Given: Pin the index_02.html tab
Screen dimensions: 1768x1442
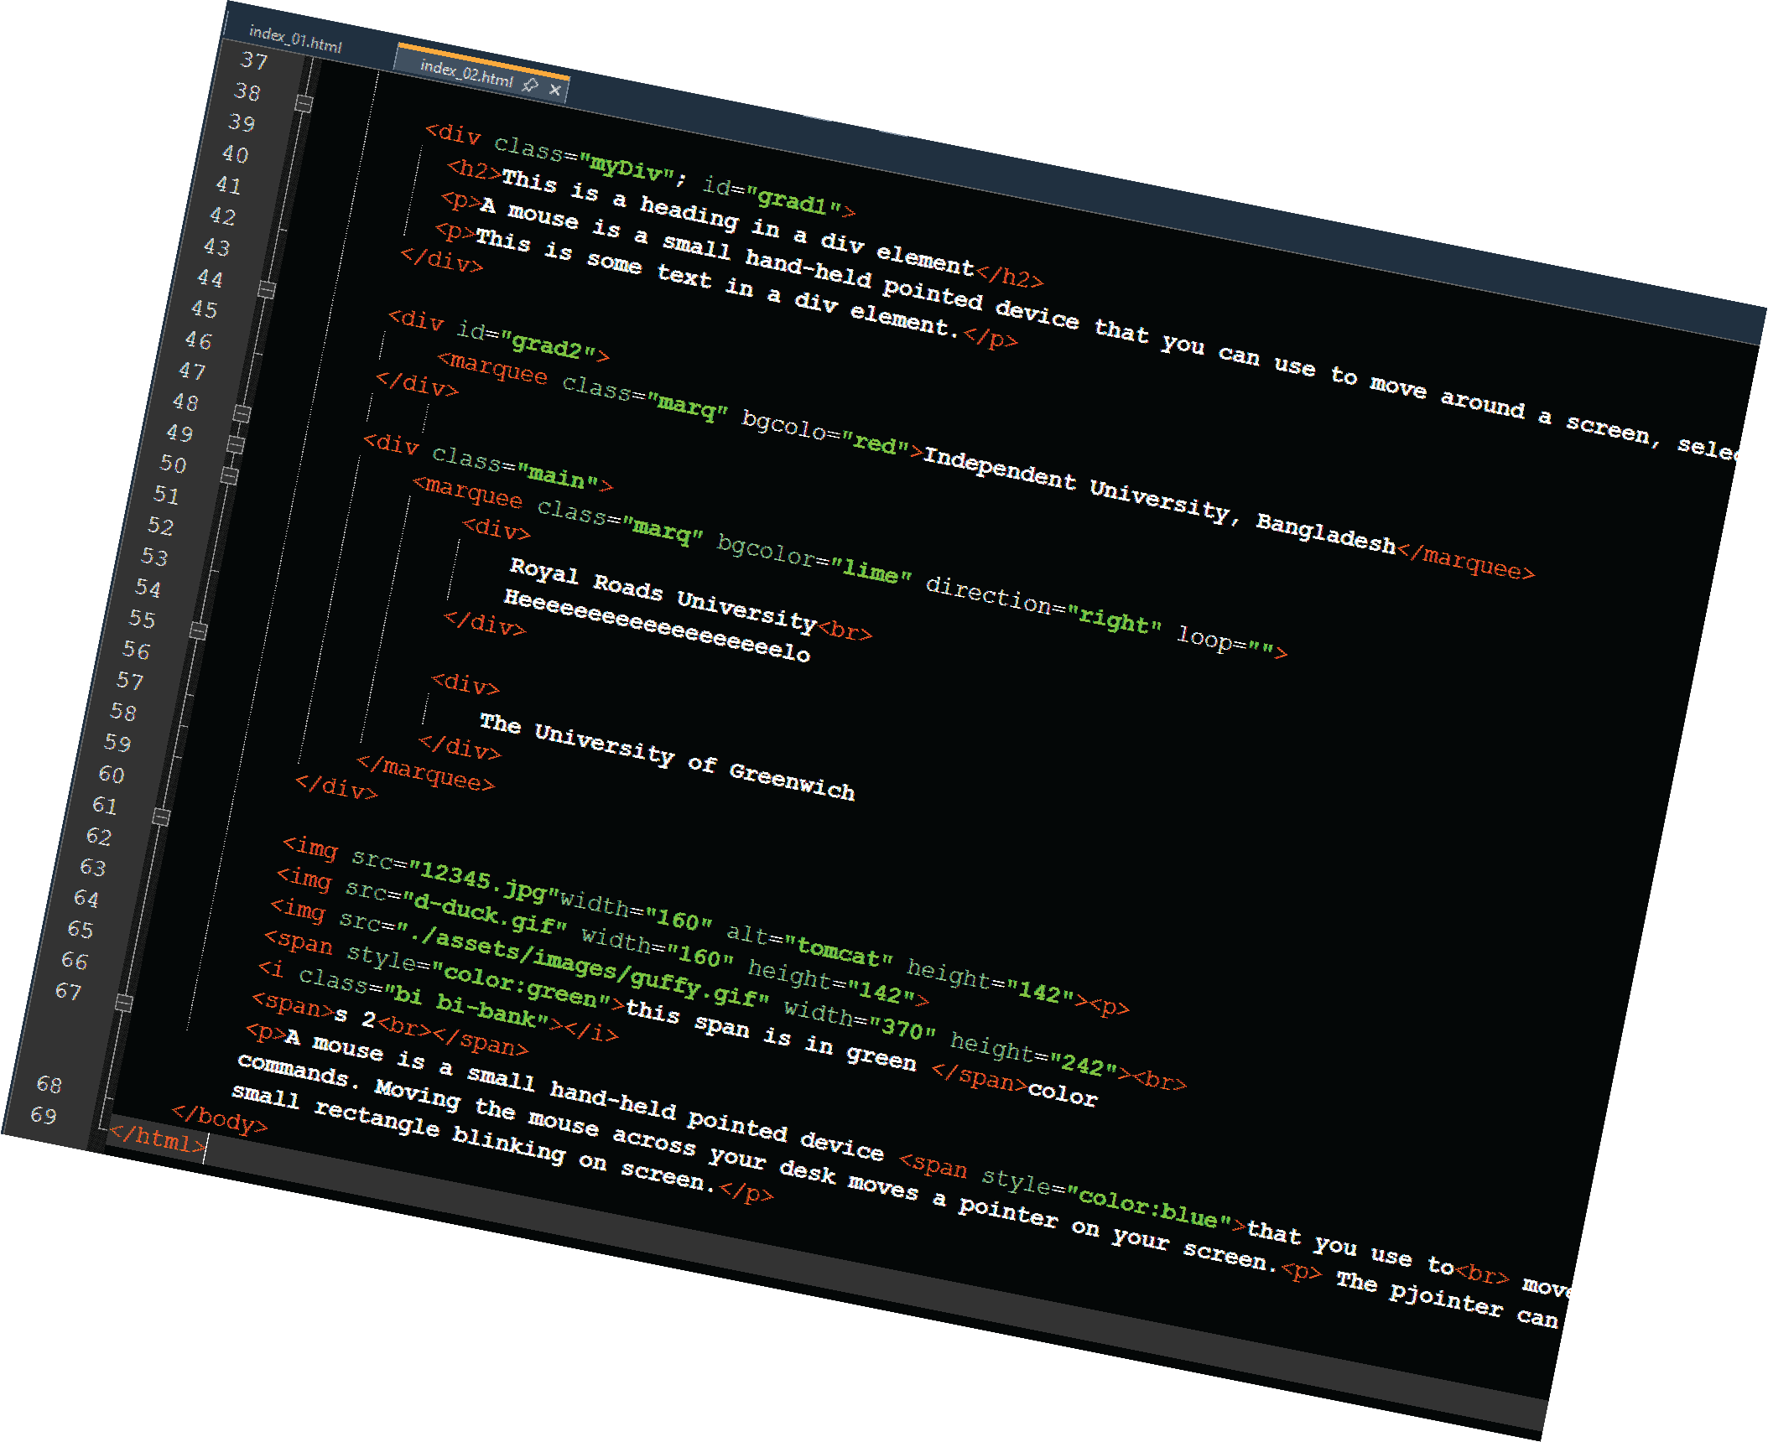Looking at the screenshot, I should (x=530, y=85).
